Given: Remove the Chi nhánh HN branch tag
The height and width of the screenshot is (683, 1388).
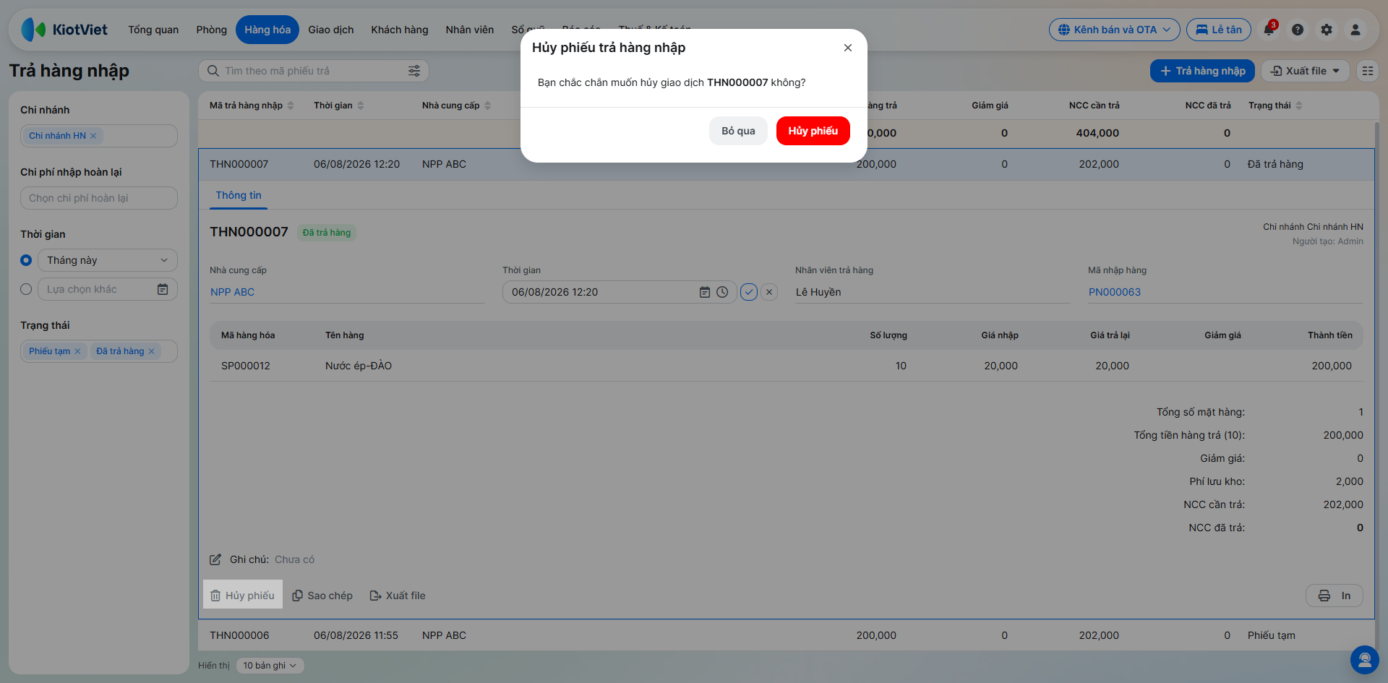Looking at the screenshot, I should [x=93, y=136].
